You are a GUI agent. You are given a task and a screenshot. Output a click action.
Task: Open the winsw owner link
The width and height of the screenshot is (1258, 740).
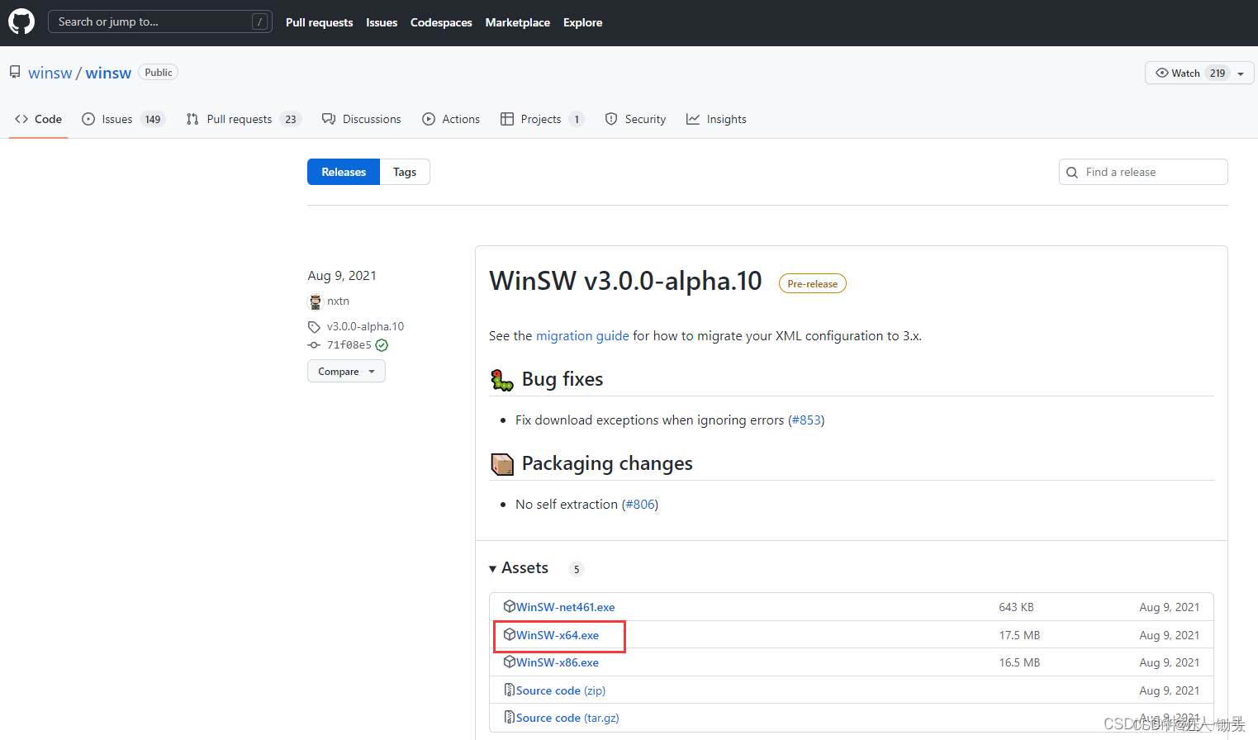pos(50,73)
